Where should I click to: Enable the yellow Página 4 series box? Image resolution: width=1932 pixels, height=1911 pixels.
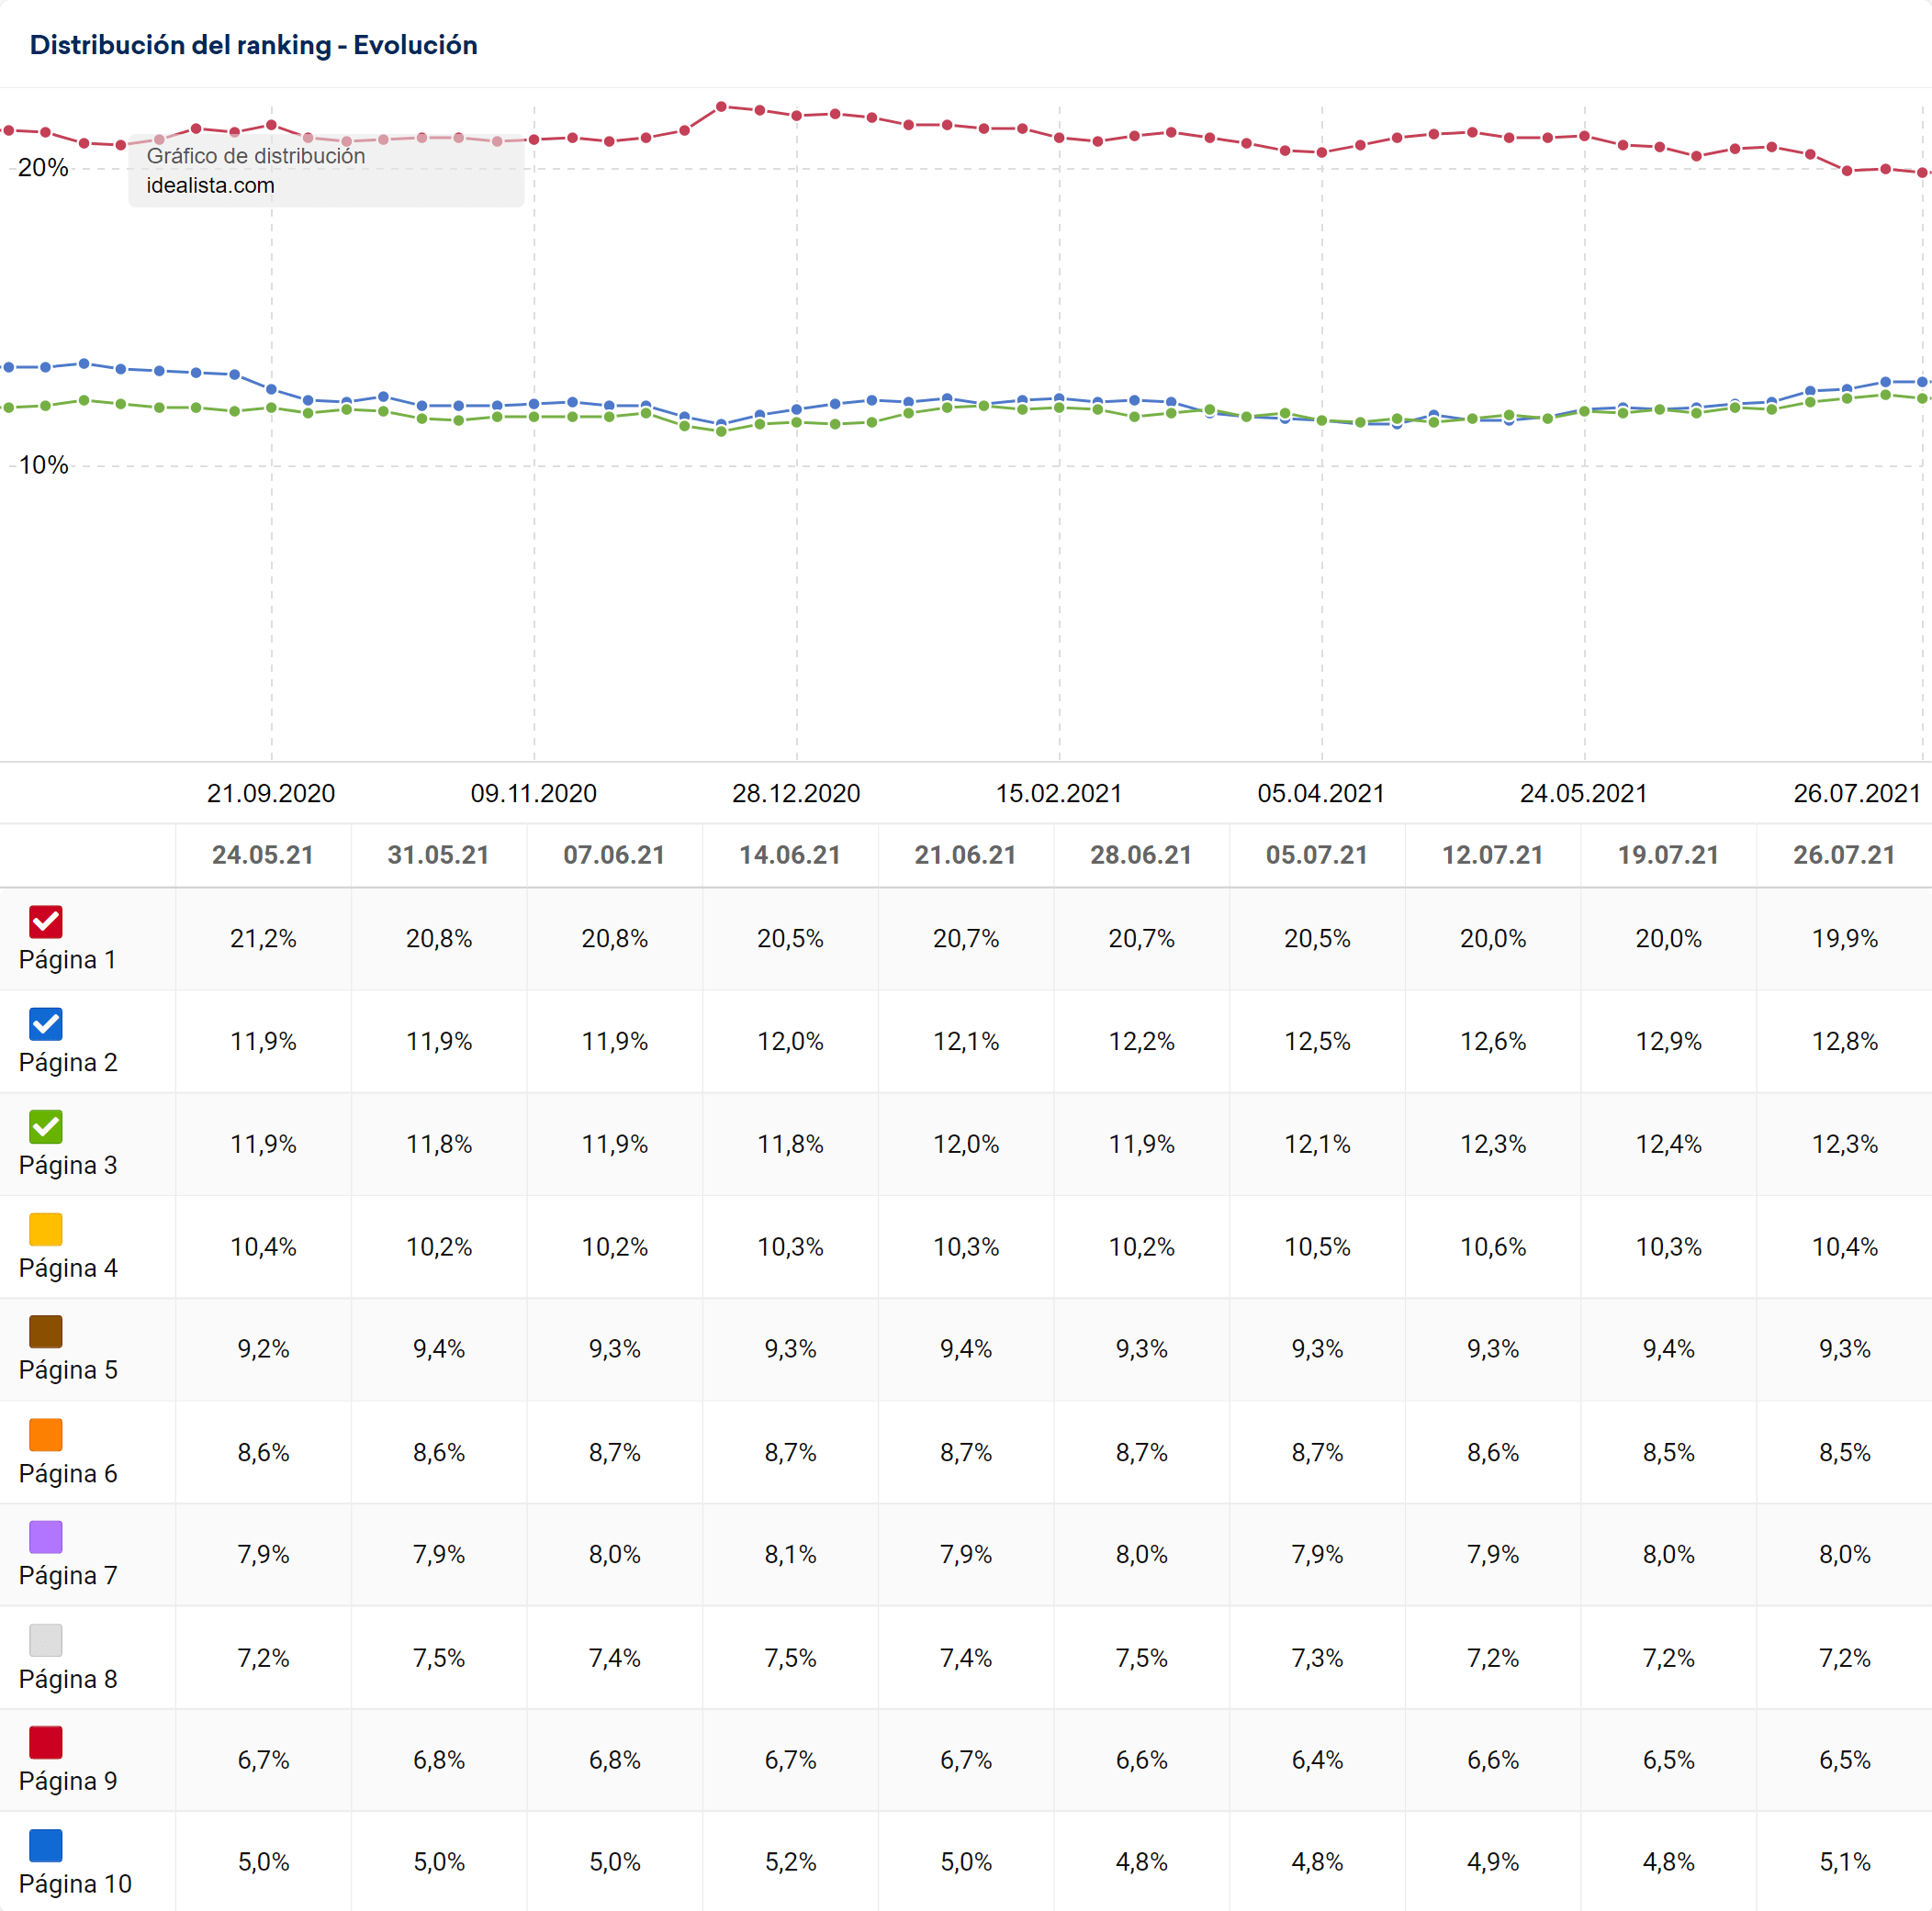tap(46, 1229)
